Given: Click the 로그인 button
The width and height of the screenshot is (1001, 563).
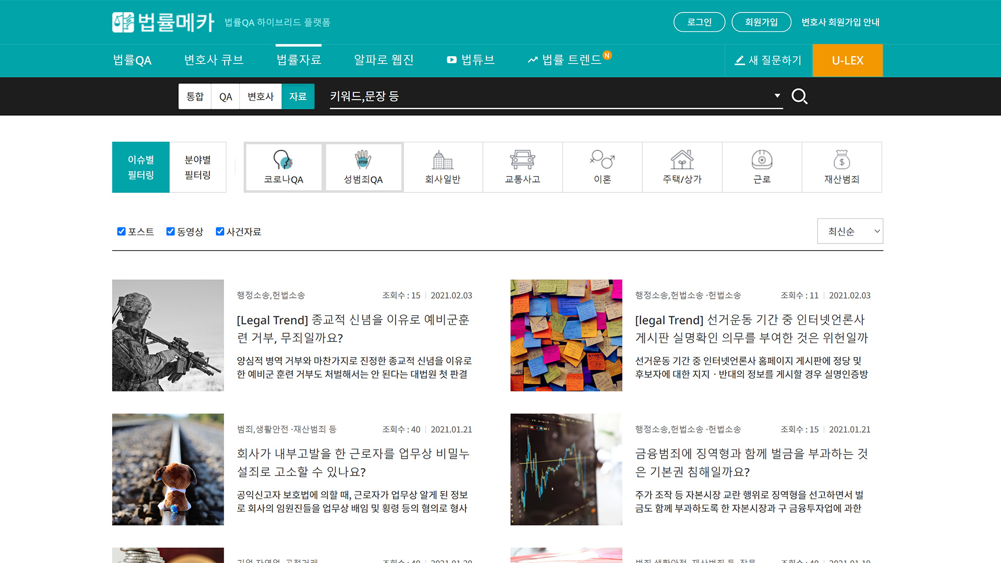Looking at the screenshot, I should [699, 22].
